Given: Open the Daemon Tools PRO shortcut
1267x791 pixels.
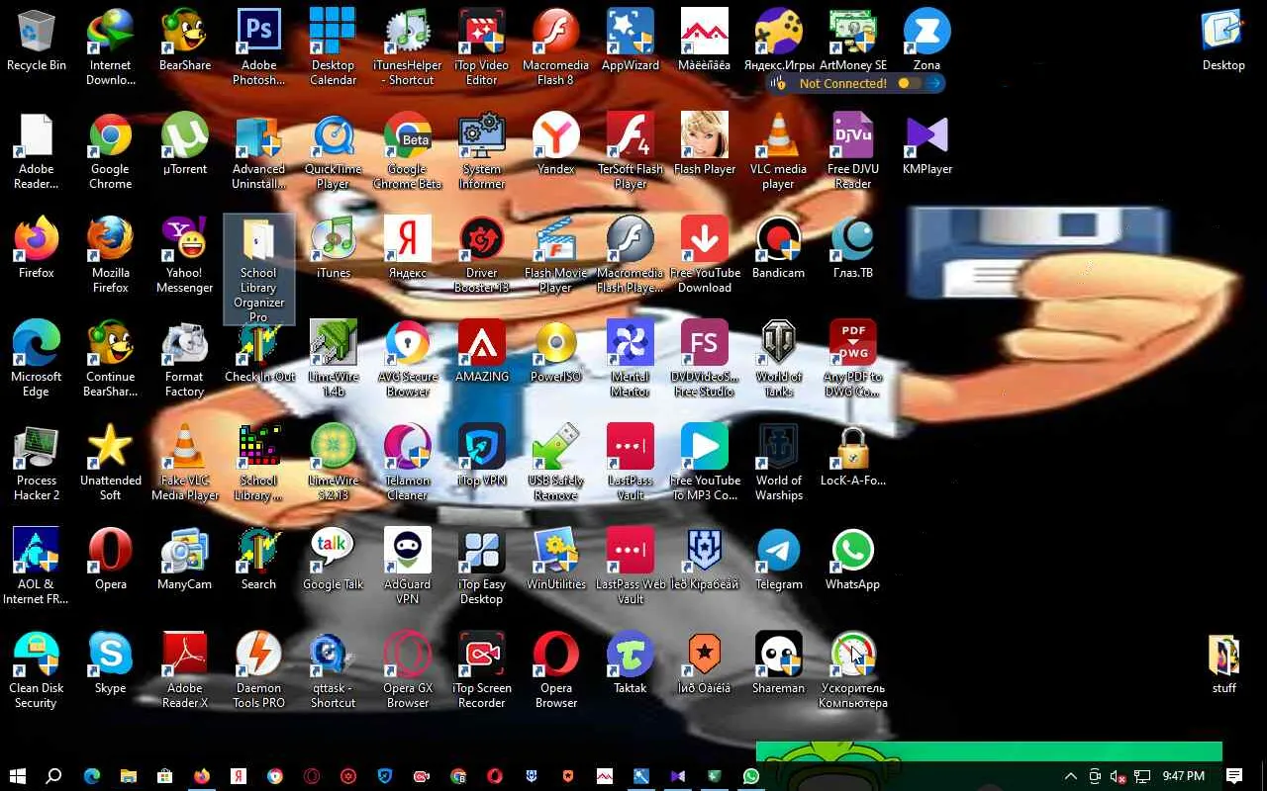Looking at the screenshot, I should (x=258, y=670).
